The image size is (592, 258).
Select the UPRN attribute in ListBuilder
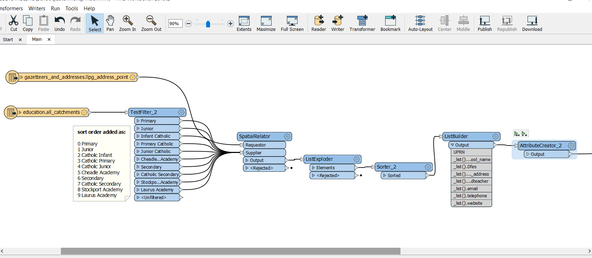pyautogui.click(x=471, y=152)
